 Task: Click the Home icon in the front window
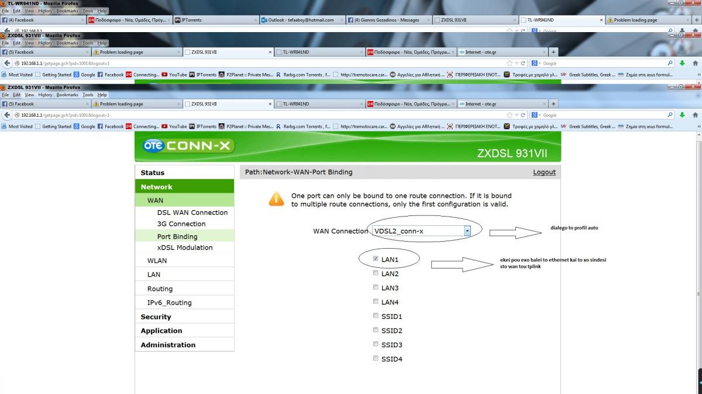695,114
